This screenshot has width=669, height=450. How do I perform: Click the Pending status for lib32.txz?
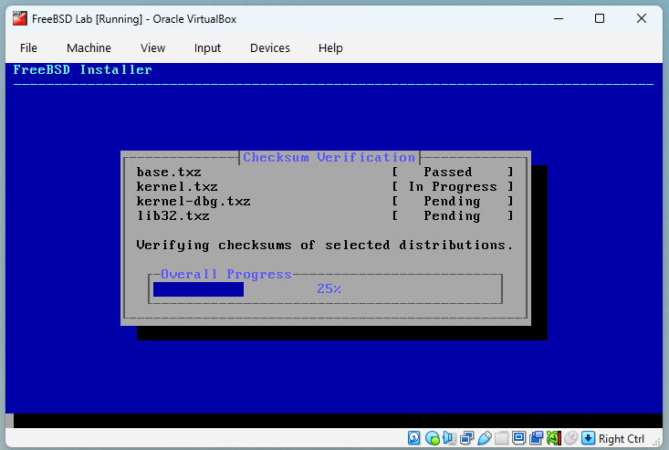click(x=453, y=215)
